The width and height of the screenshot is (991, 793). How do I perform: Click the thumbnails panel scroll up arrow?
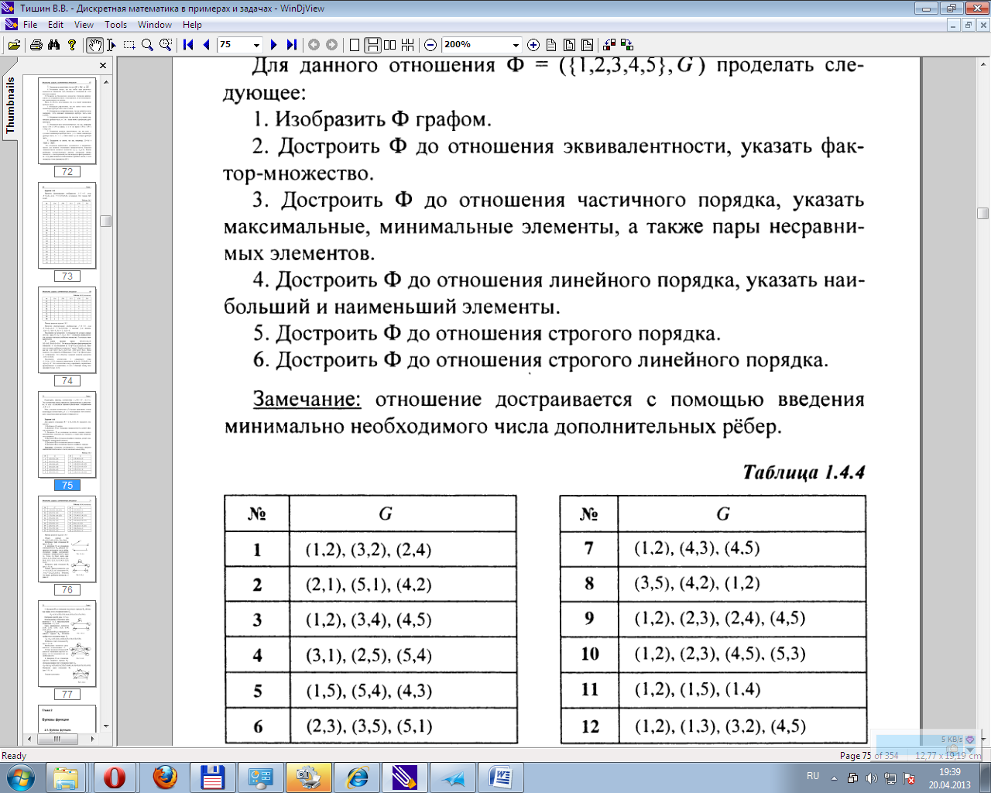(106, 81)
